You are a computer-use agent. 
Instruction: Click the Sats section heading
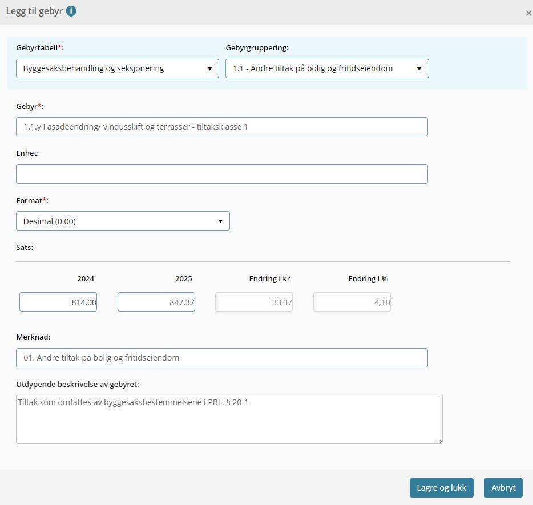tap(25, 248)
